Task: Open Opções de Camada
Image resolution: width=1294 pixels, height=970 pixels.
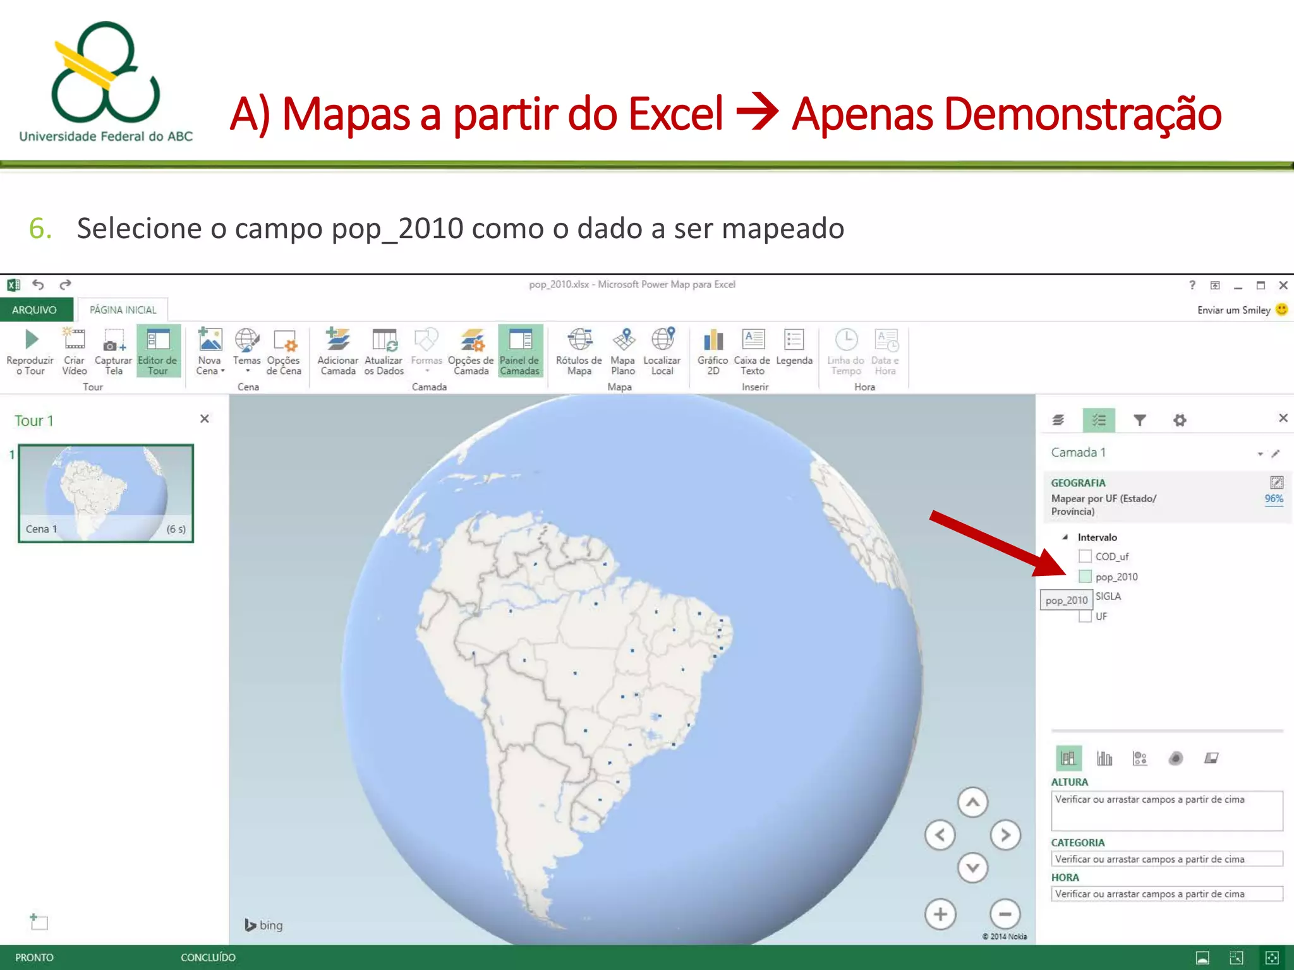Action: (471, 351)
